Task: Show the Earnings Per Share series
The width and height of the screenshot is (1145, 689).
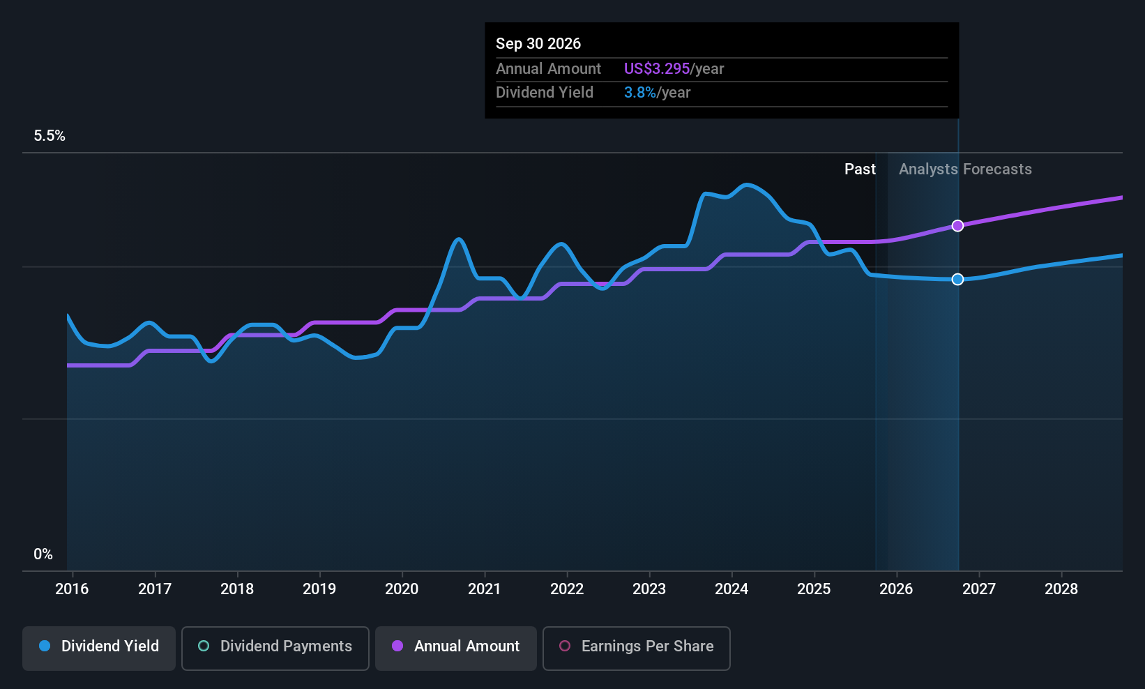Action: (636, 646)
